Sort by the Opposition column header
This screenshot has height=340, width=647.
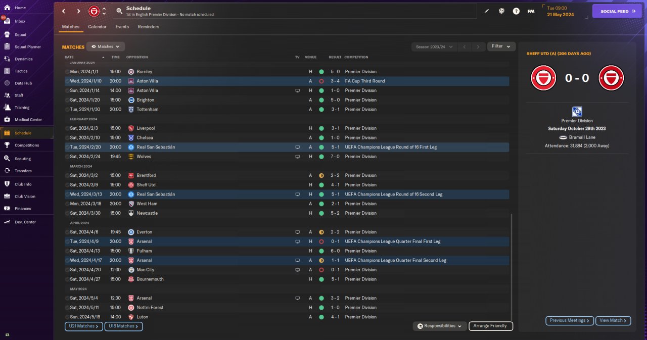[137, 57]
